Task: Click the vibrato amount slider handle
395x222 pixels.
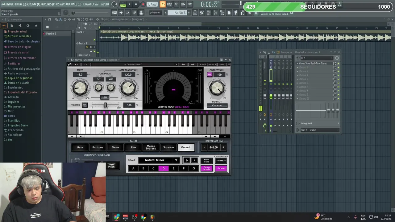Action: coord(105,105)
